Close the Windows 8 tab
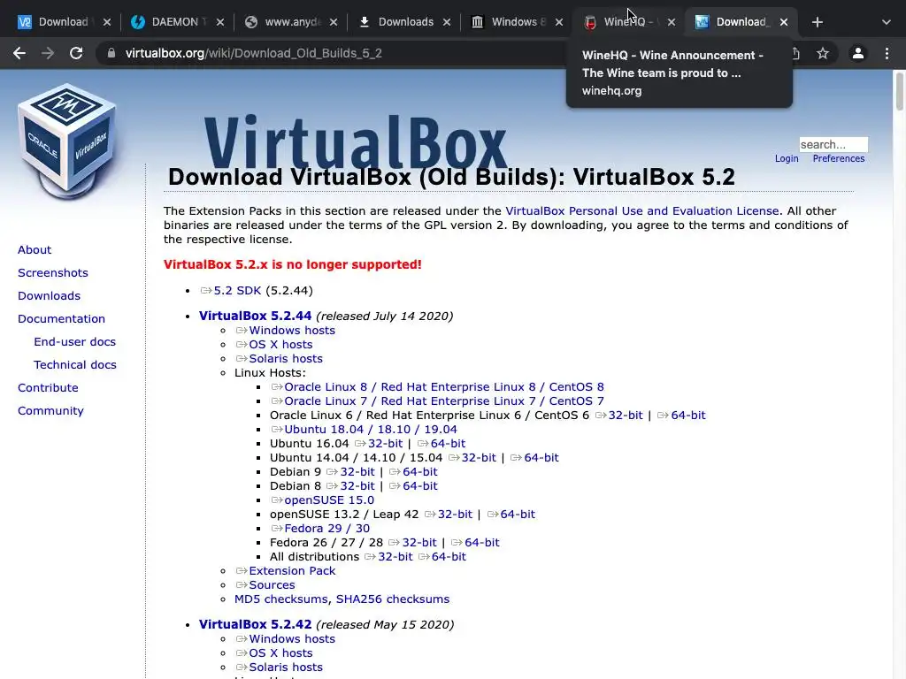The image size is (906, 679). coord(559,22)
